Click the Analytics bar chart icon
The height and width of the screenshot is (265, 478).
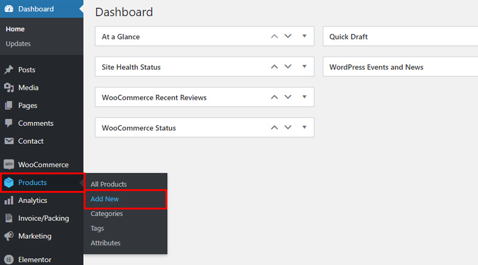tap(9, 201)
